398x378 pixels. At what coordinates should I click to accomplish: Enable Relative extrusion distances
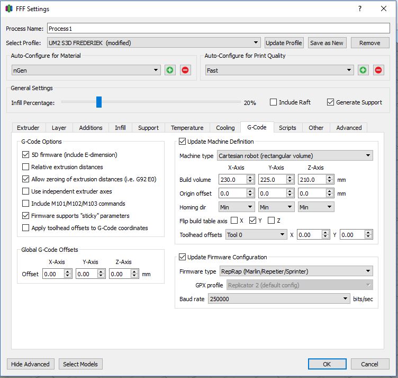tap(26, 167)
